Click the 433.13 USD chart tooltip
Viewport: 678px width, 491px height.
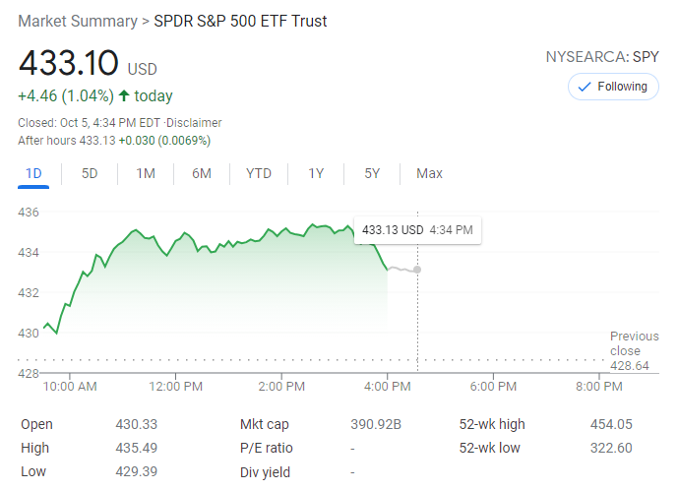(417, 230)
